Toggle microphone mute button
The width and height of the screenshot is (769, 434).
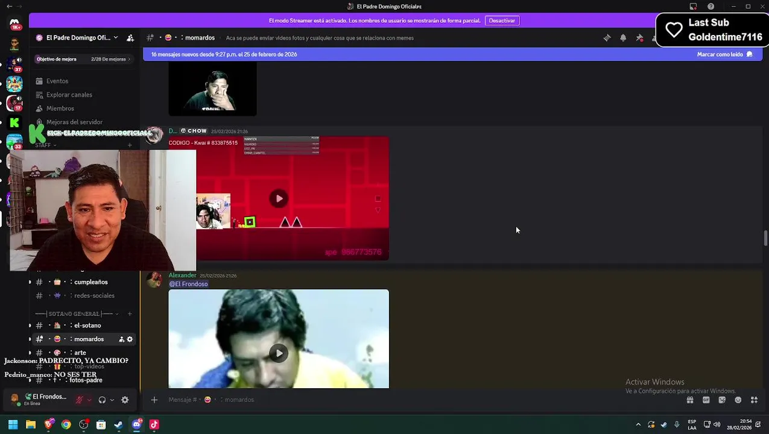point(79,400)
